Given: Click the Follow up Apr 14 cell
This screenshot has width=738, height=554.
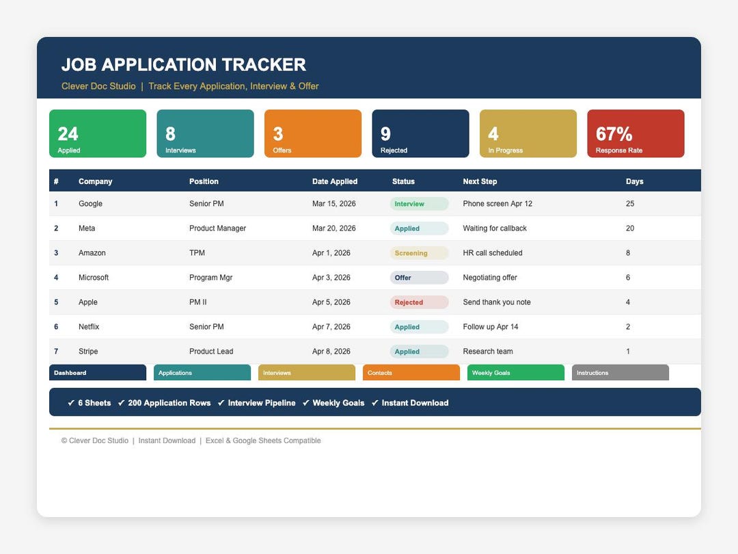Looking at the screenshot, I should 491,326.
